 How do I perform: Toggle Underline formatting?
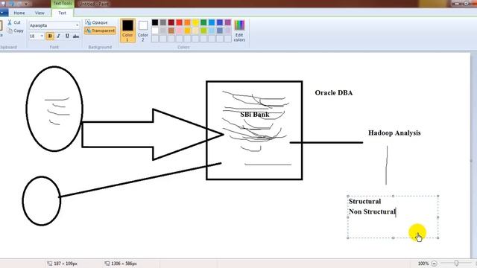pos(67,36)
